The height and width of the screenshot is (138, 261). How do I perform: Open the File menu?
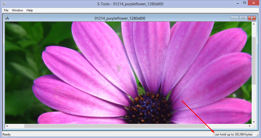click(6, 10)
